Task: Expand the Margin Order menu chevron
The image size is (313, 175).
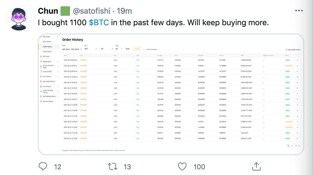Action: pos(58,61)
